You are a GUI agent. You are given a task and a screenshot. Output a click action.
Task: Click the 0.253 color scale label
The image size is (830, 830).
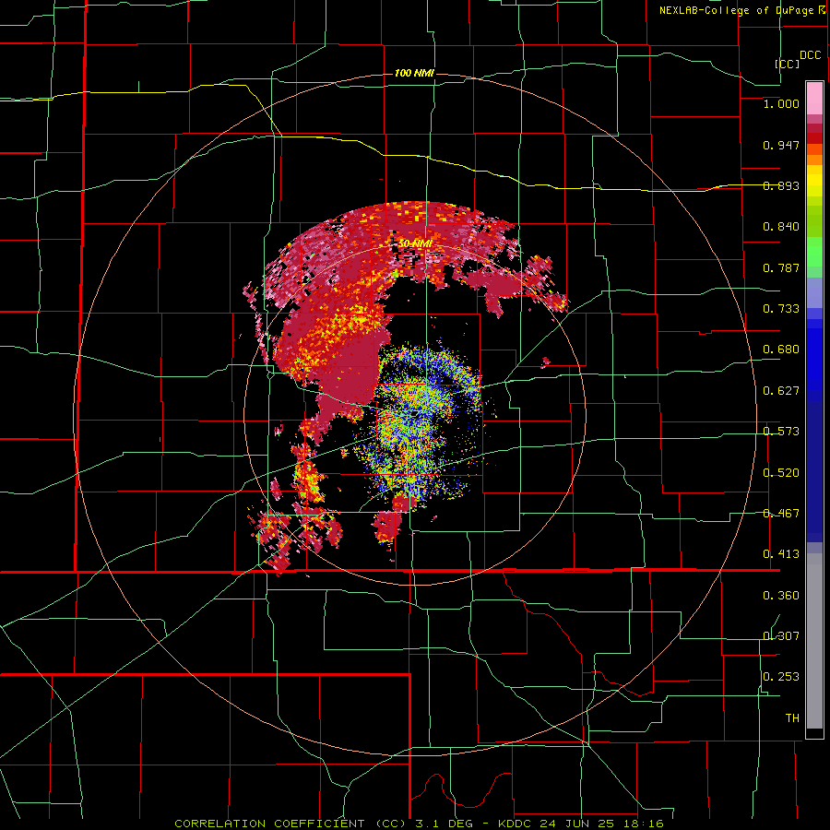(x=781, y=677)
